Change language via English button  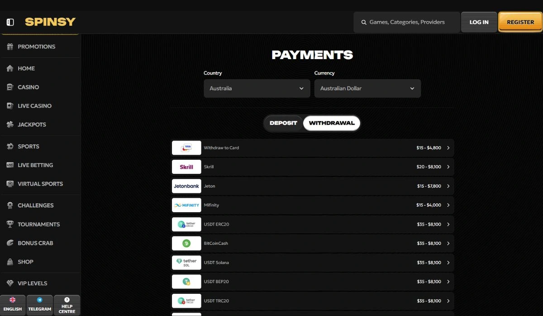13,305
